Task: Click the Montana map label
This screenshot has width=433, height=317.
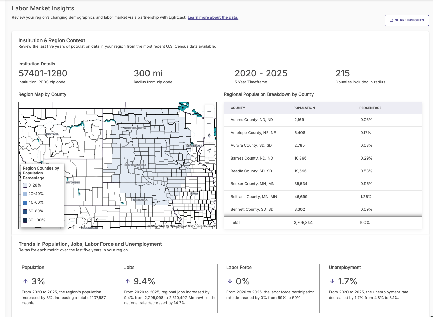Action: point(52,134)
